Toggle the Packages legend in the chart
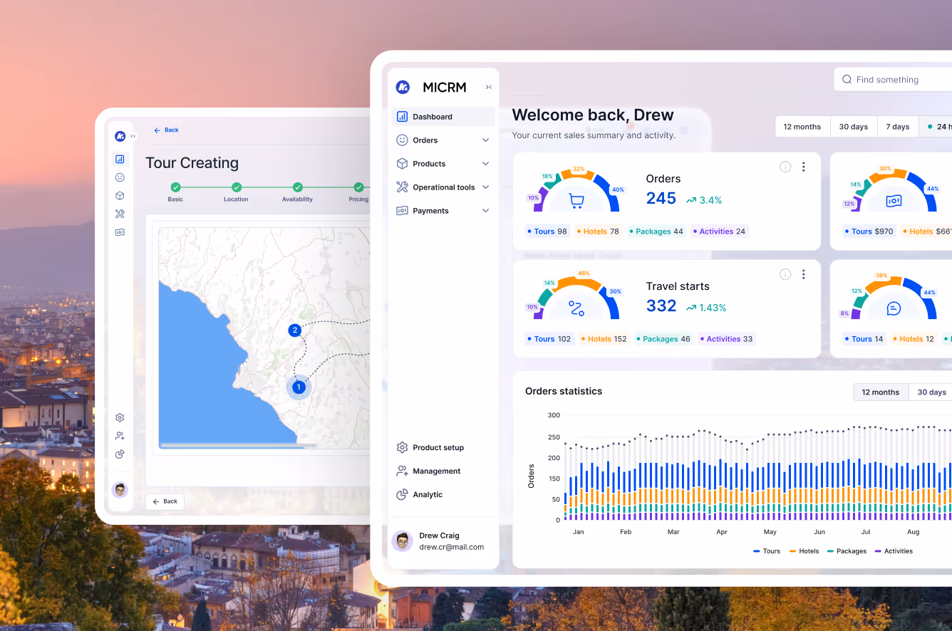This screenshot has width=952, height=631. point(847,551)
